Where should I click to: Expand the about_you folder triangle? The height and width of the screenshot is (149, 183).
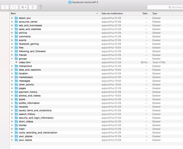click(12, 18)
